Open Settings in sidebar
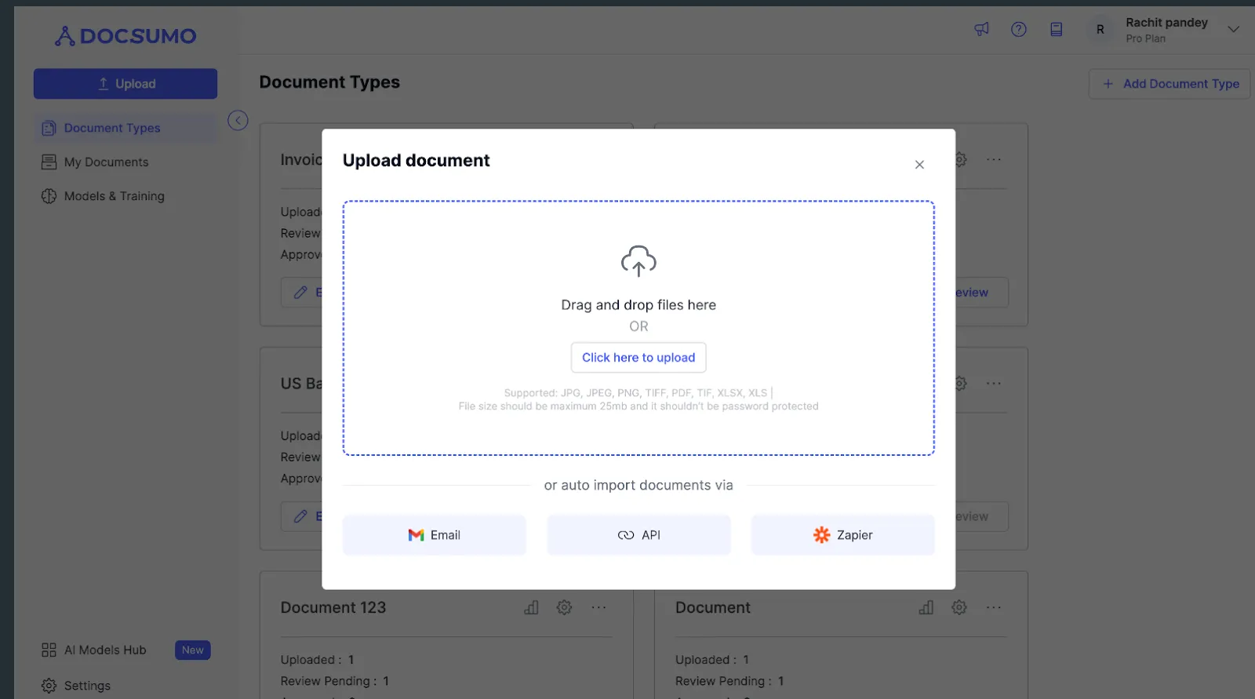The height and width of the screenshot is (699, 1255). [76, 686]
